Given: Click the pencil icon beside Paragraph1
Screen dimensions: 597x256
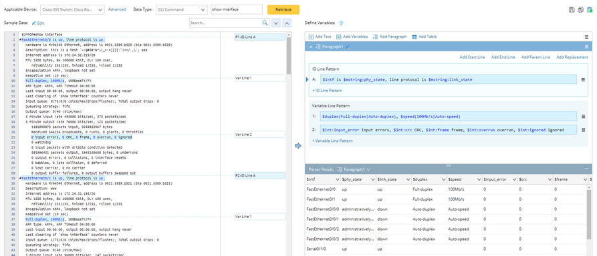Looking at the screenshot, I should [348, 47].
